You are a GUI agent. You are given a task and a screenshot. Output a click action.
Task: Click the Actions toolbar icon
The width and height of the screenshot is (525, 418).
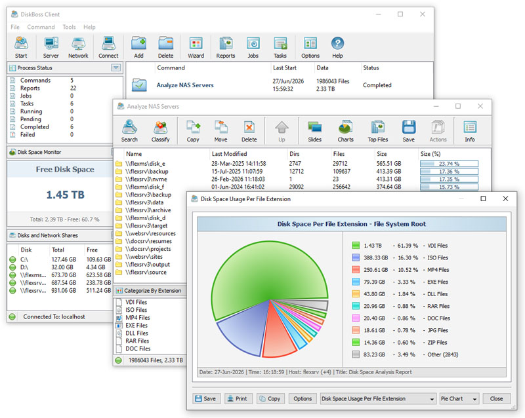click(x=438, y=131)
